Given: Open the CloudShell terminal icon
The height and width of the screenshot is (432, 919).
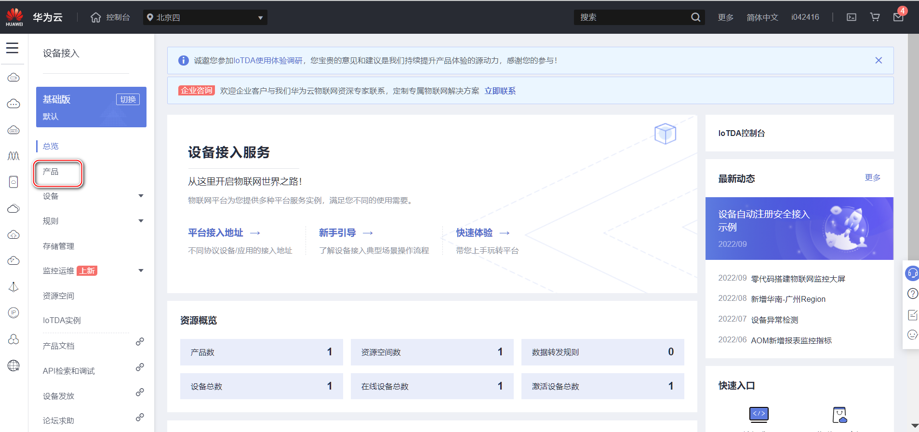Looking at the screenshot, I should coord(852,17).
